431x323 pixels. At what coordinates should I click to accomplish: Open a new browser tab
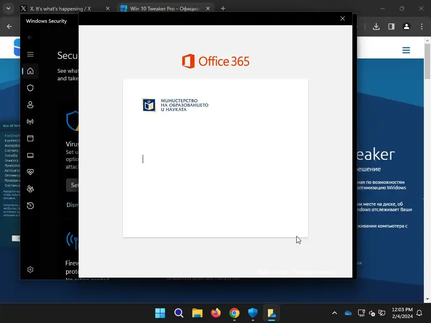pyautogui.click(x=223, y=8)
